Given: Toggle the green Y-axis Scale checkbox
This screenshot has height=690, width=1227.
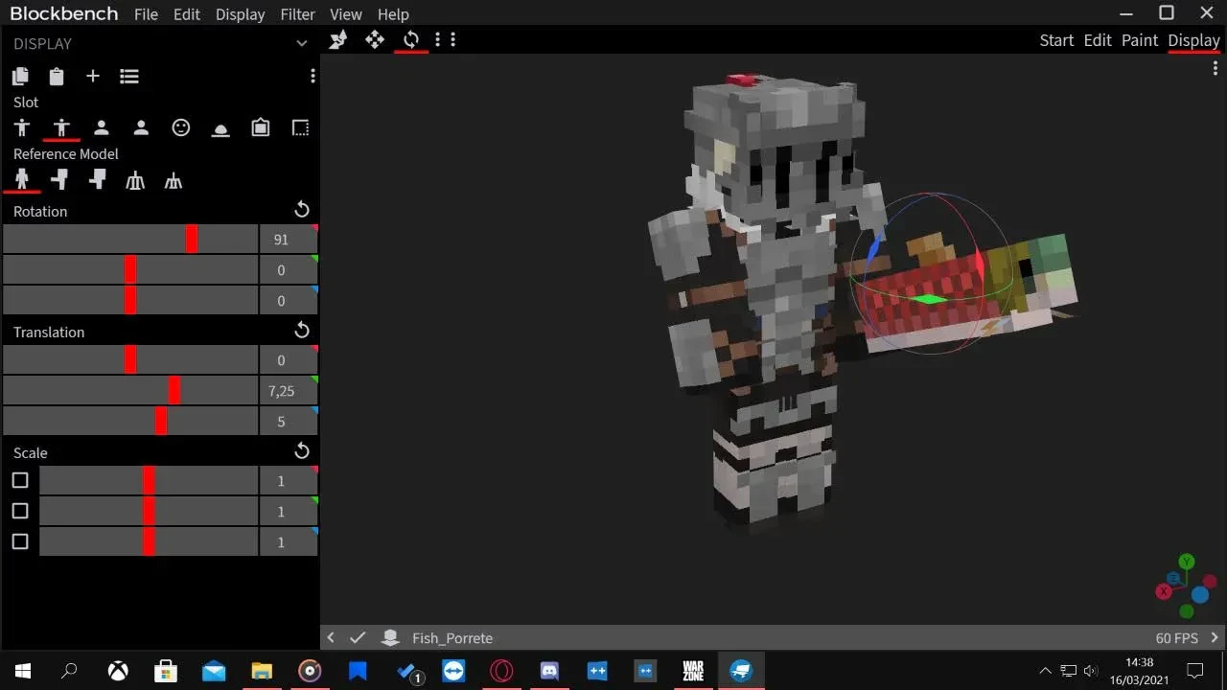Looking at the screenshot, I should pyautogui.click(x=20, y=511).
